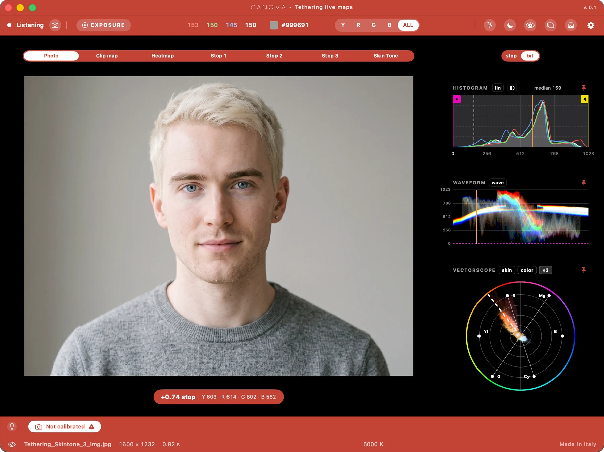604x452 pixels.
Task: Click the Not calibrated button
Action: (64, 427)
